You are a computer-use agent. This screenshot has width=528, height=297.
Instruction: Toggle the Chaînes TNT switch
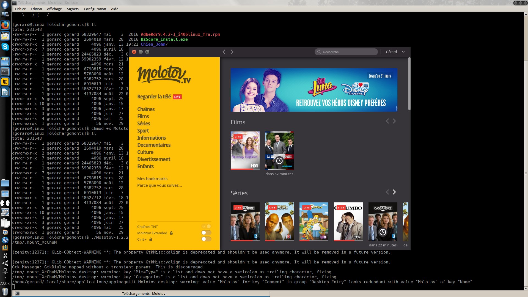point(206,227)
